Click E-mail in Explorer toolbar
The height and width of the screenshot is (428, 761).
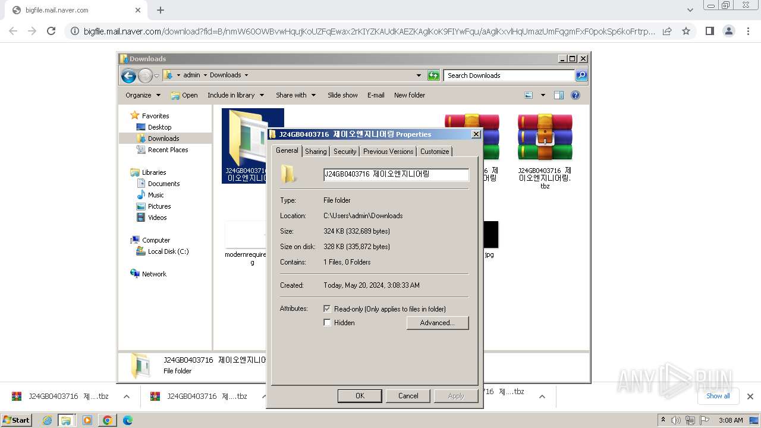[x=376, y=95]
